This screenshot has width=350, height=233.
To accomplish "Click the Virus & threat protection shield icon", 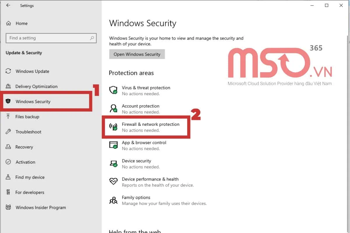I will pos(113,90).
